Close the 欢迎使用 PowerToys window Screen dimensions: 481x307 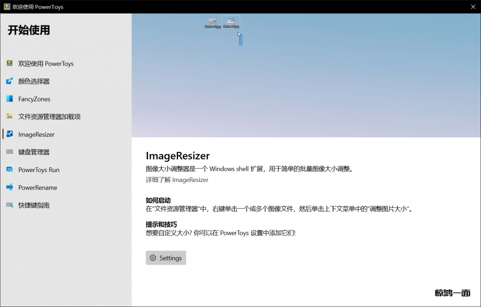(473, 7)
